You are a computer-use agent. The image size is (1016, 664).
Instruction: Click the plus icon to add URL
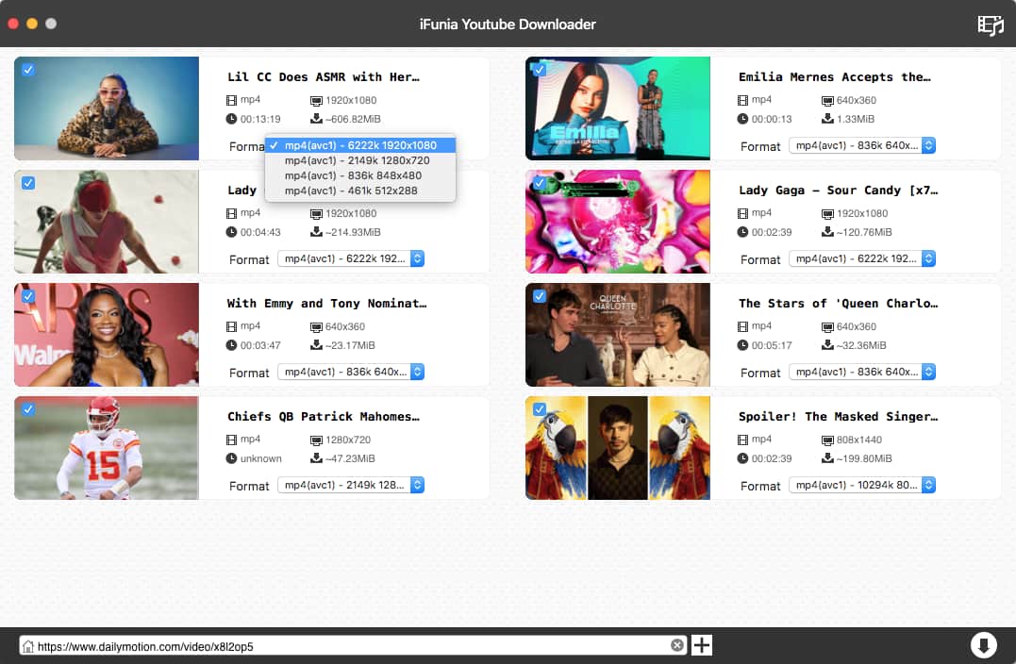tap(702, 645)
